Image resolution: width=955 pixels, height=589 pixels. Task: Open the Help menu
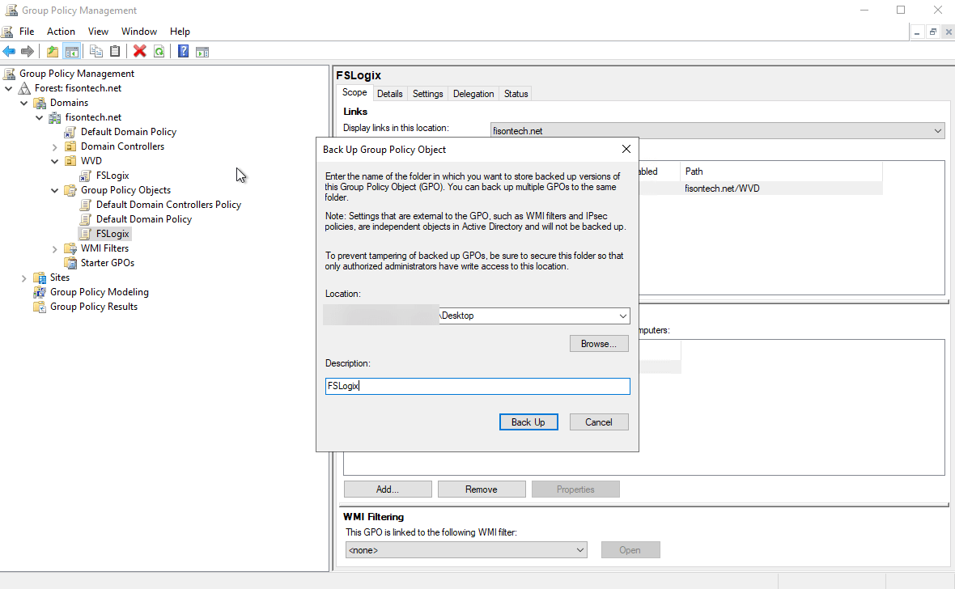click(x=180, y=32)
